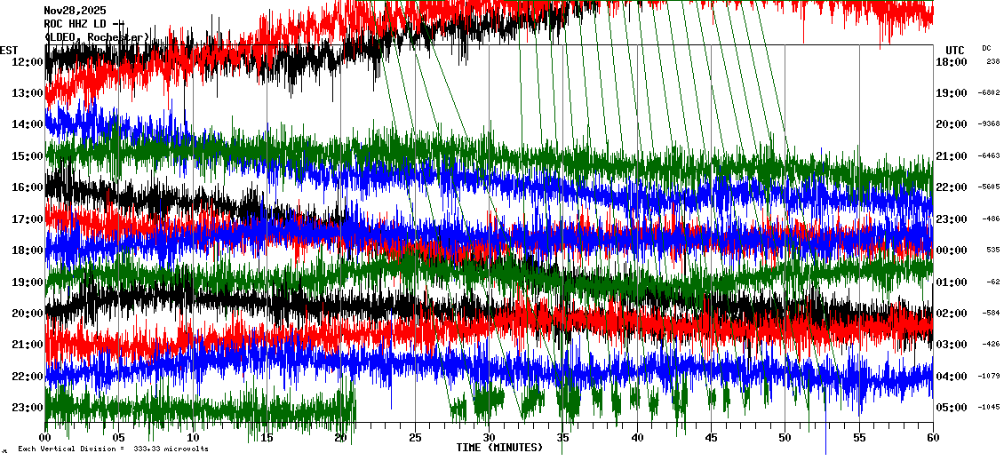Select the 22:00 UTC row label
Screen dimensions: 1004x461
click(951, 187)
